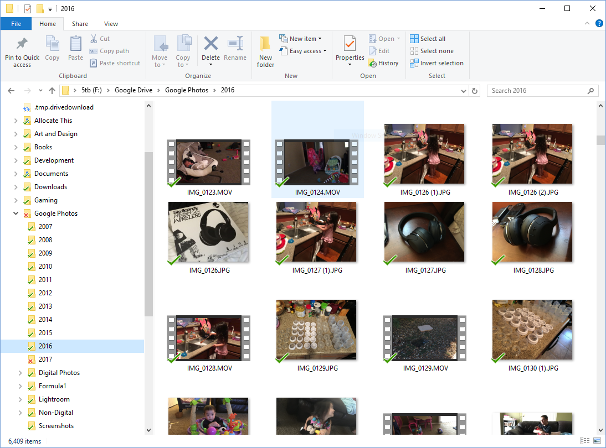Click 5tb (F:) in the breadcrumb path
This screenshot has width=606, height=448.
(91, 90)
